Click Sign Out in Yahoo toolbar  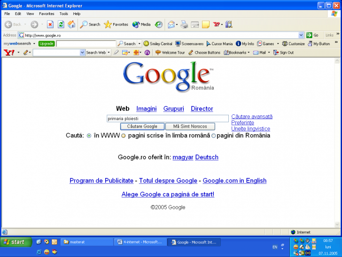(284, 52)
